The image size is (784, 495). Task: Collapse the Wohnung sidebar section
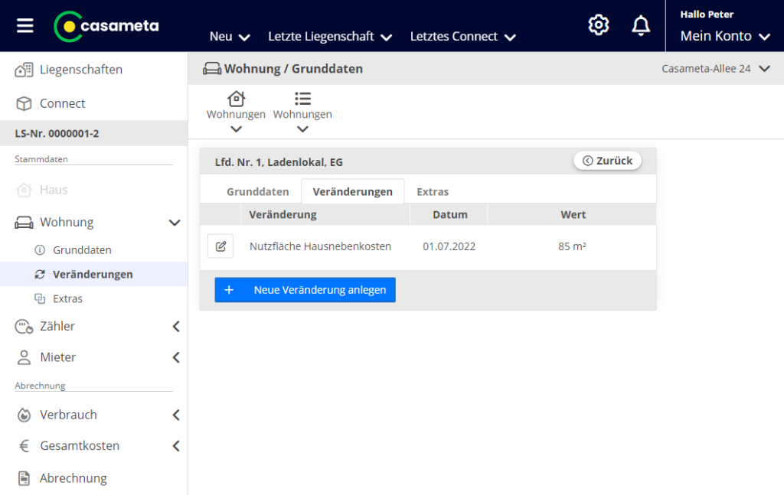(175, 223)
